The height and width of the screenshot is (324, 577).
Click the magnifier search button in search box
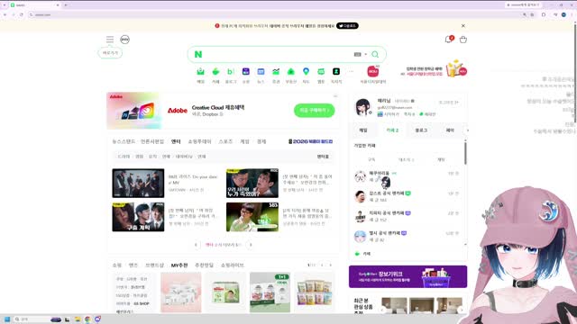click(375, 54)
